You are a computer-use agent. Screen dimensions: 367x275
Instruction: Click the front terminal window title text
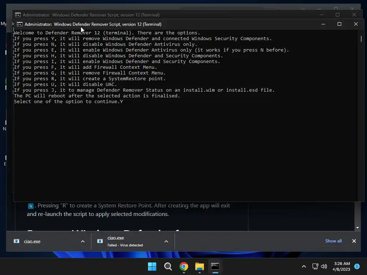coord(93,24)
